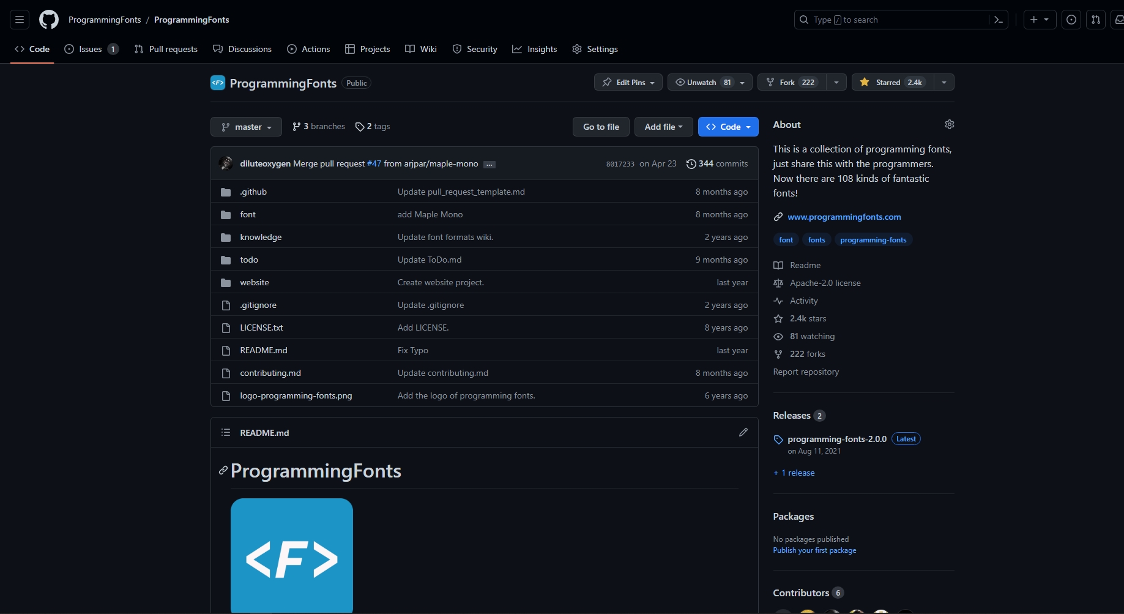Open the Actions tab
Viewport: 1124px width, 614px height.
tap(308, 49)
